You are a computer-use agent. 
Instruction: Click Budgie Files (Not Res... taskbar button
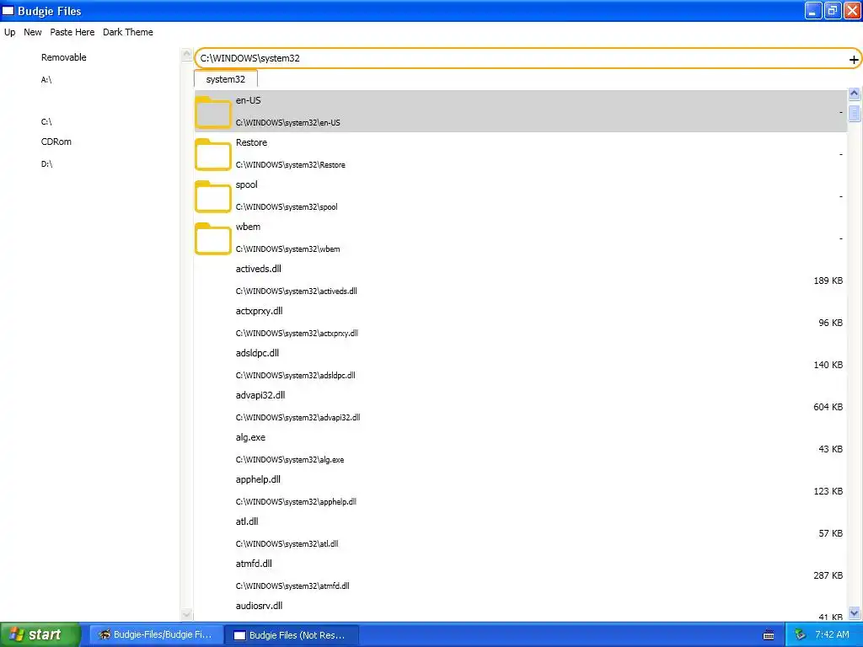[x=292, y=635]
